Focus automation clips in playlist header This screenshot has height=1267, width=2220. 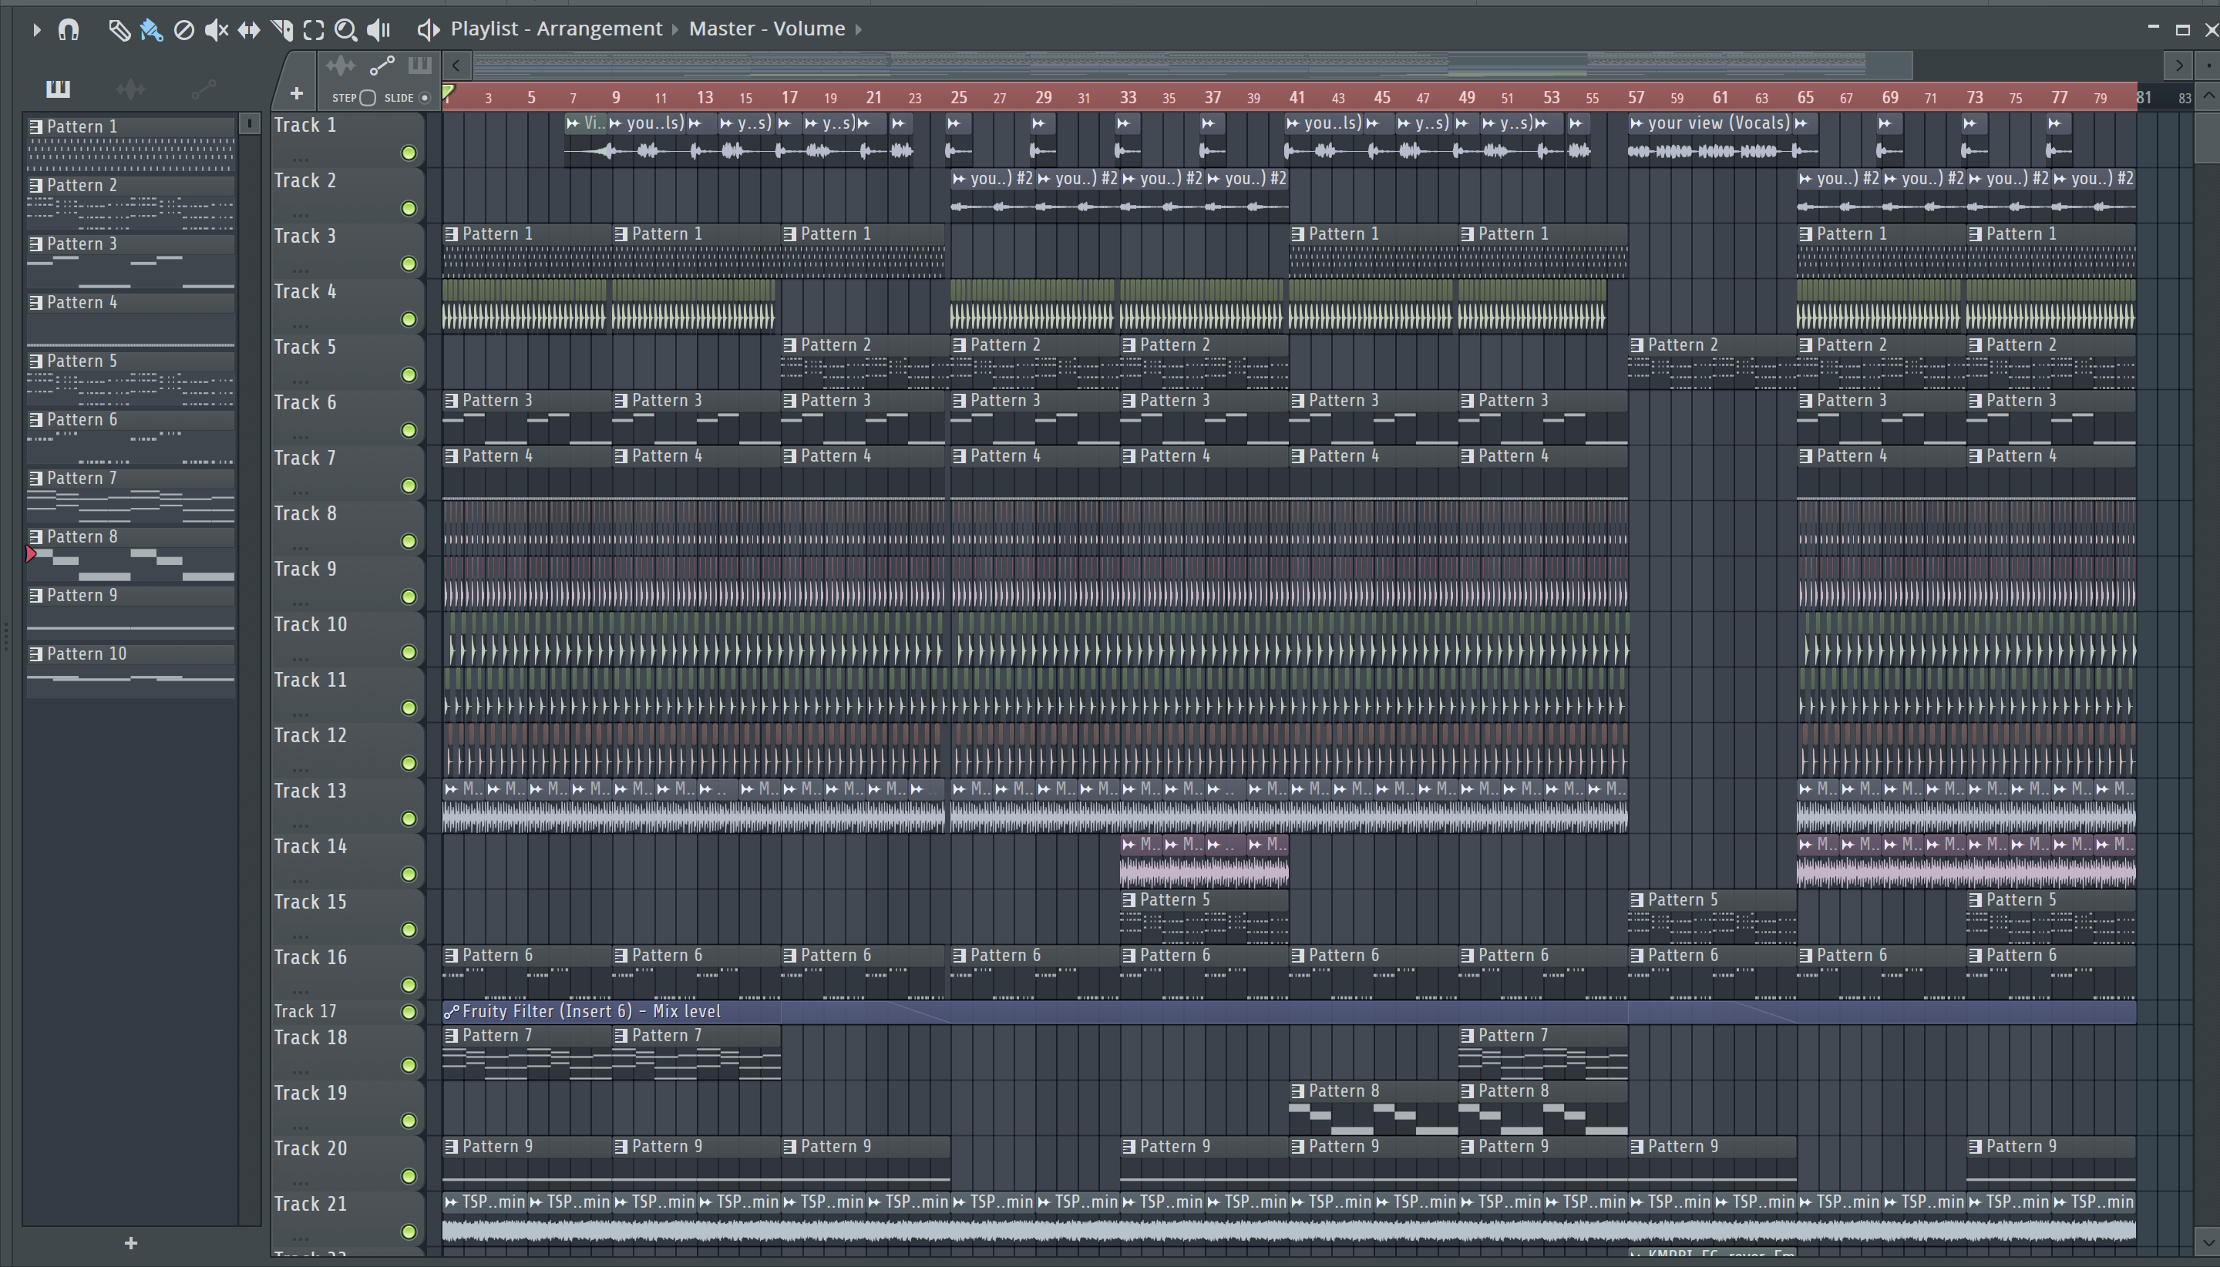(381, 66)
